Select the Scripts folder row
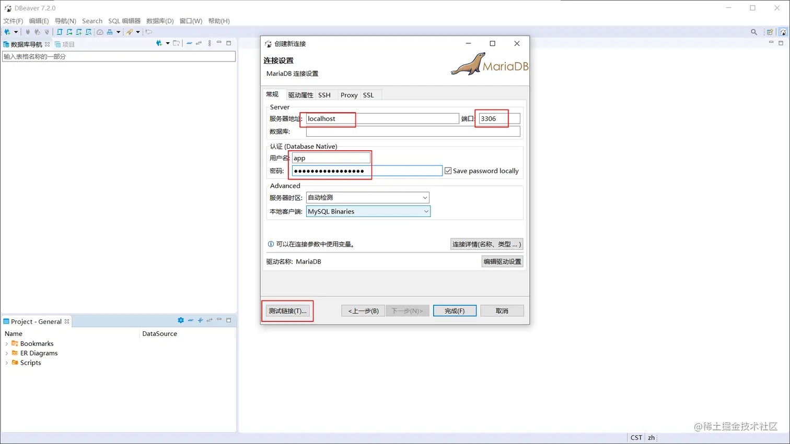The image size is (790, 444). point(26,363)
